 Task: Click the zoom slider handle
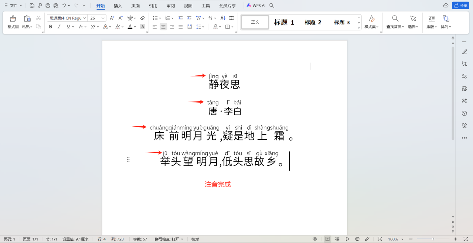tap(433, 239)
